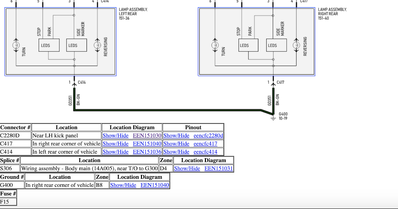Click the 'Wiring assembly - Body main (14A005)' cell
Viewport: 398px width, 209px height.
click(90, 168)
